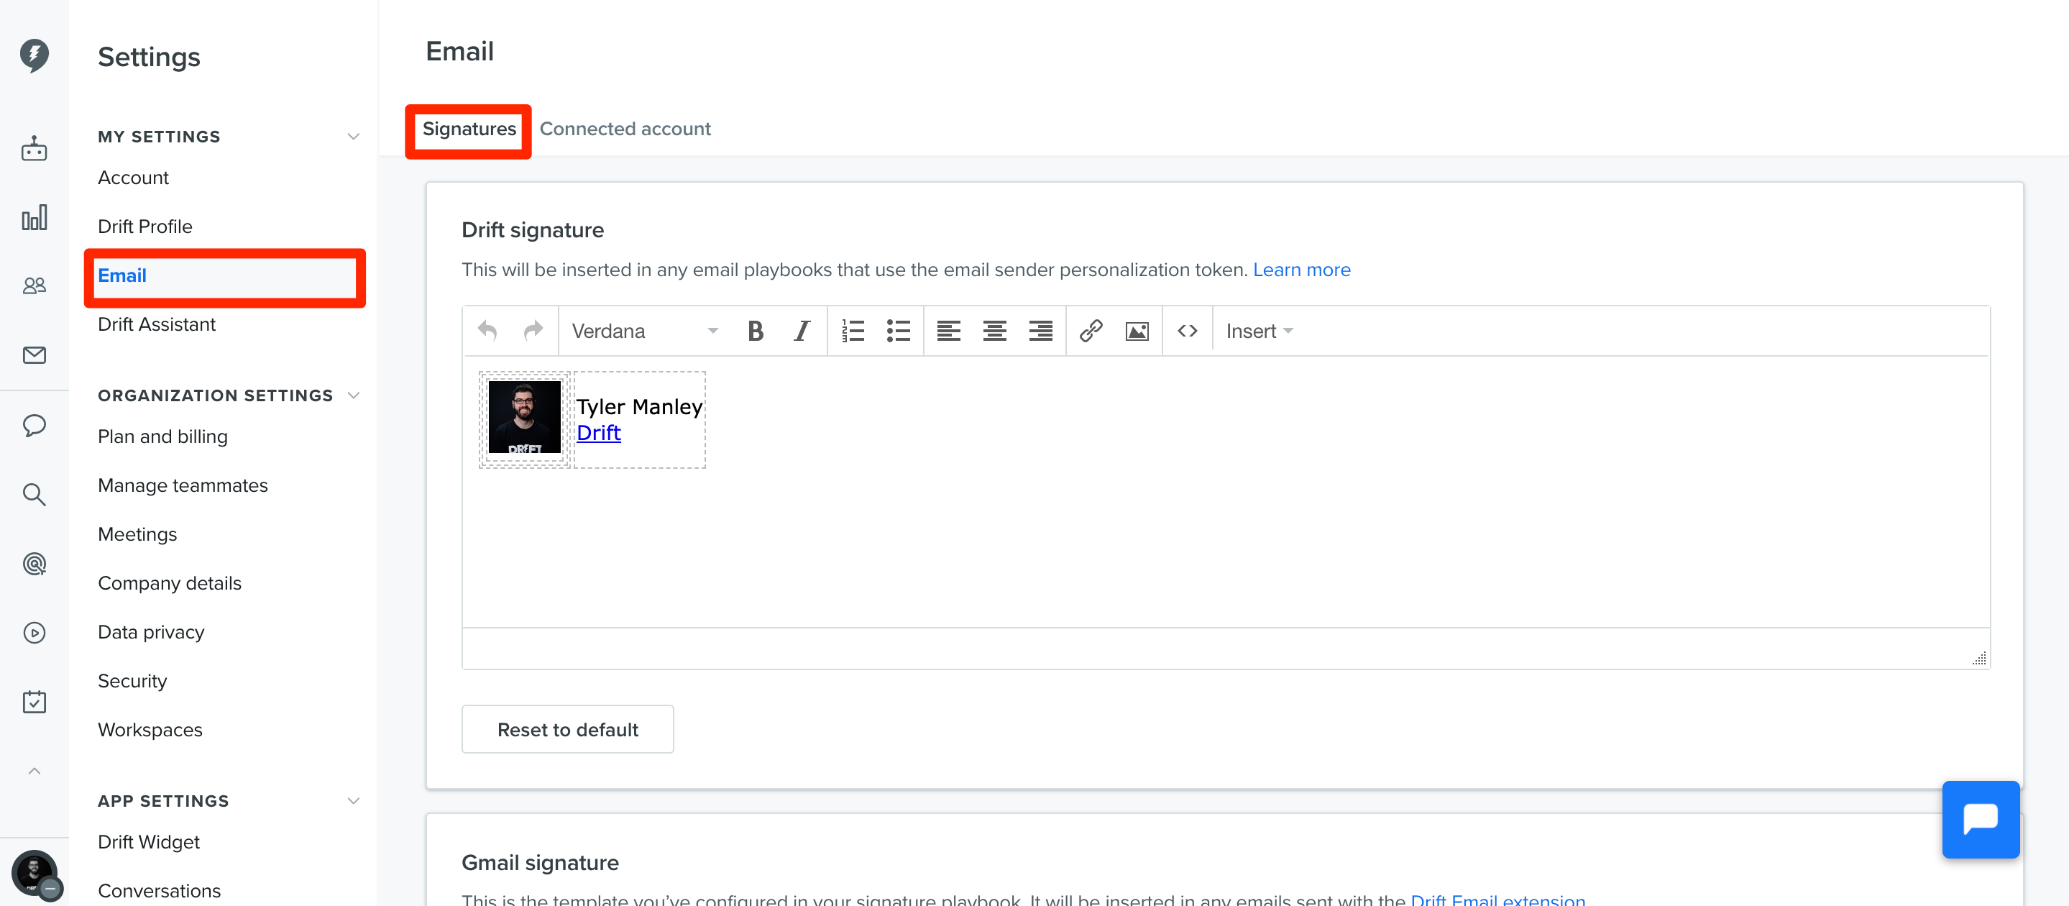Collapse the Organization Settings section
Image resolution: width=2069 pixels, height=906 pixels.
[354, 395]
